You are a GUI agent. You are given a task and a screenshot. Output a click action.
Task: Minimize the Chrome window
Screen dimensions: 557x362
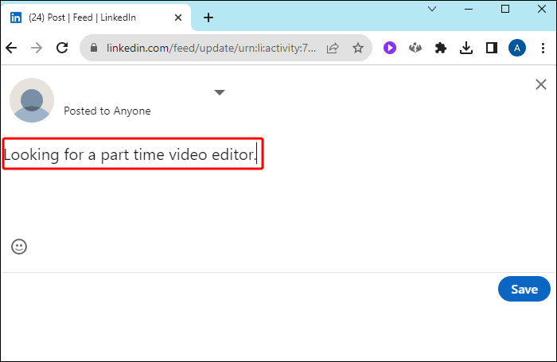(x=469, y=9)
